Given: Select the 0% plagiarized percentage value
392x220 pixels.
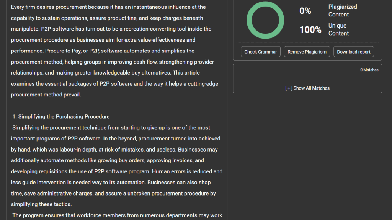Looking at the screenshot, I should coord(305,11).
